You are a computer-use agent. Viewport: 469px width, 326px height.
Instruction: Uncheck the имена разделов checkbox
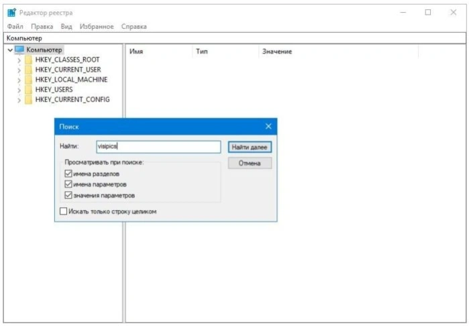click(68, 174)
